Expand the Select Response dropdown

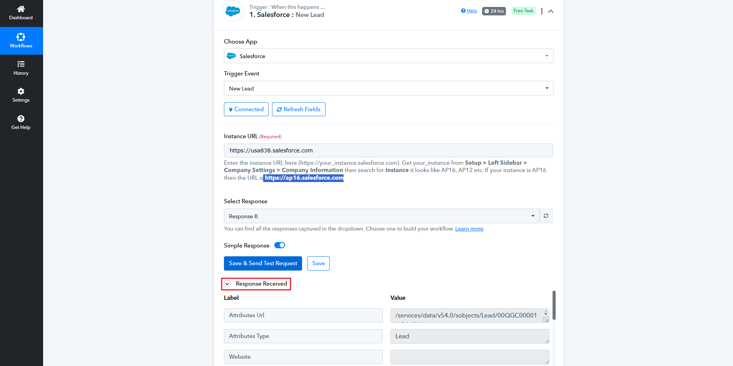(x=381, y=216)
